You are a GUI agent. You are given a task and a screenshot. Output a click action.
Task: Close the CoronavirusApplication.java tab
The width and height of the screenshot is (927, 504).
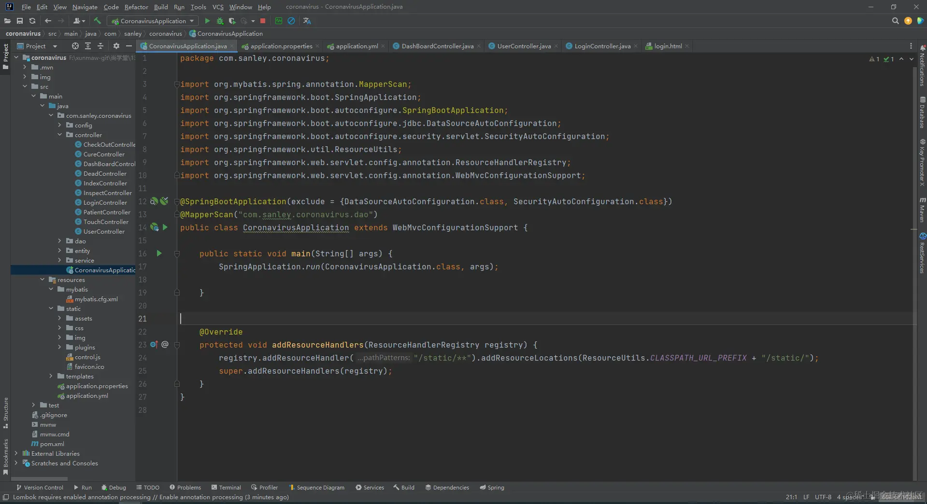[x=232, y=46]
